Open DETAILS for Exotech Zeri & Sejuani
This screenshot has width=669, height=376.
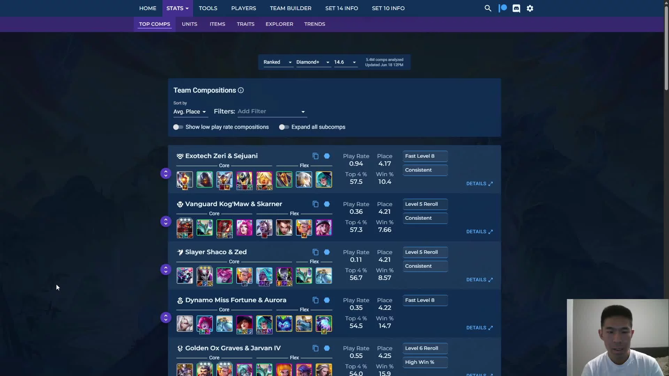[x=479, y=184]
